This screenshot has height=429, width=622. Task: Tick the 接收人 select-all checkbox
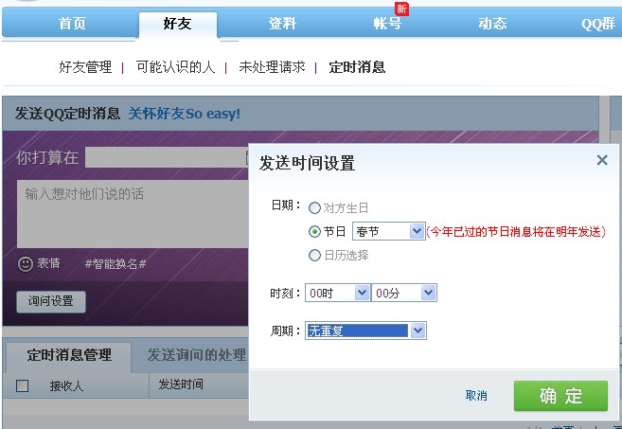pyautogui.click(x=22, y=385)
